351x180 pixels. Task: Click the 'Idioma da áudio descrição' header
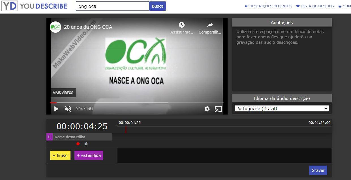point(282,98)
